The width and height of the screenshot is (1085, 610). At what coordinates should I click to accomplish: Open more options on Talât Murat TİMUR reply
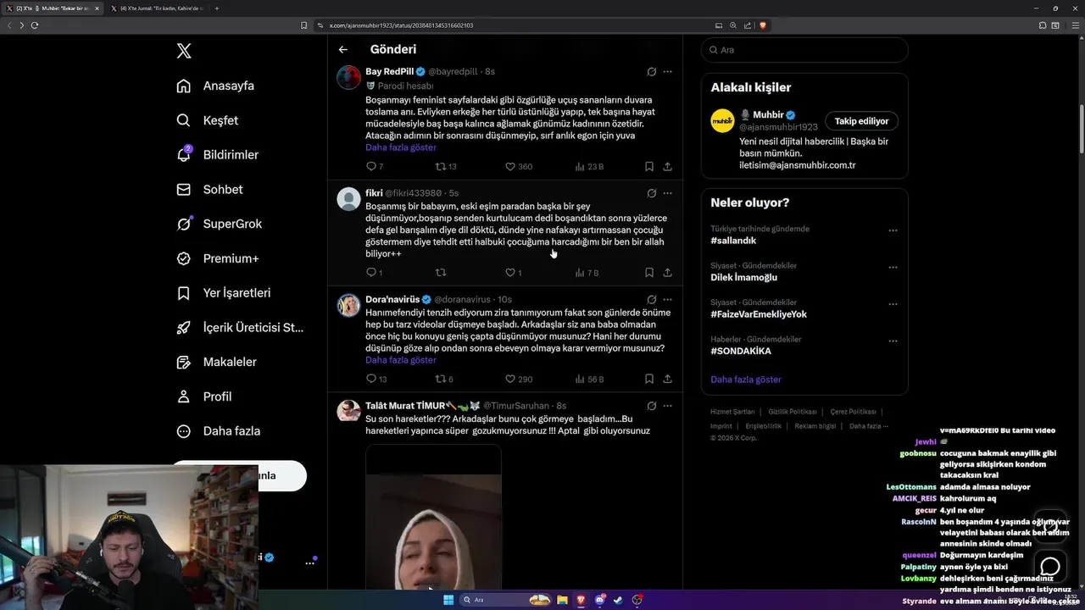pos(668,406)
